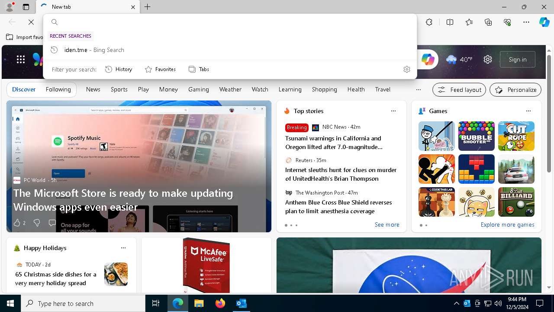Image resolution: width=554 pixels, height=312 pixels.
Task: Open Tab actions menu icon
Action: [26, 7]
